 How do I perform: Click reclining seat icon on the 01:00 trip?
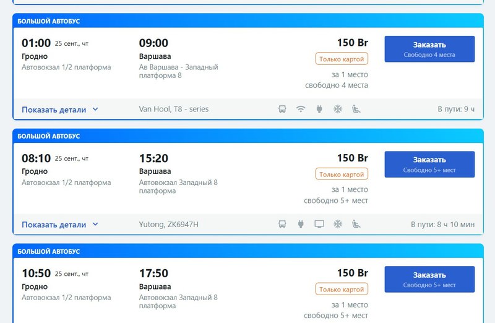point(356,110)
